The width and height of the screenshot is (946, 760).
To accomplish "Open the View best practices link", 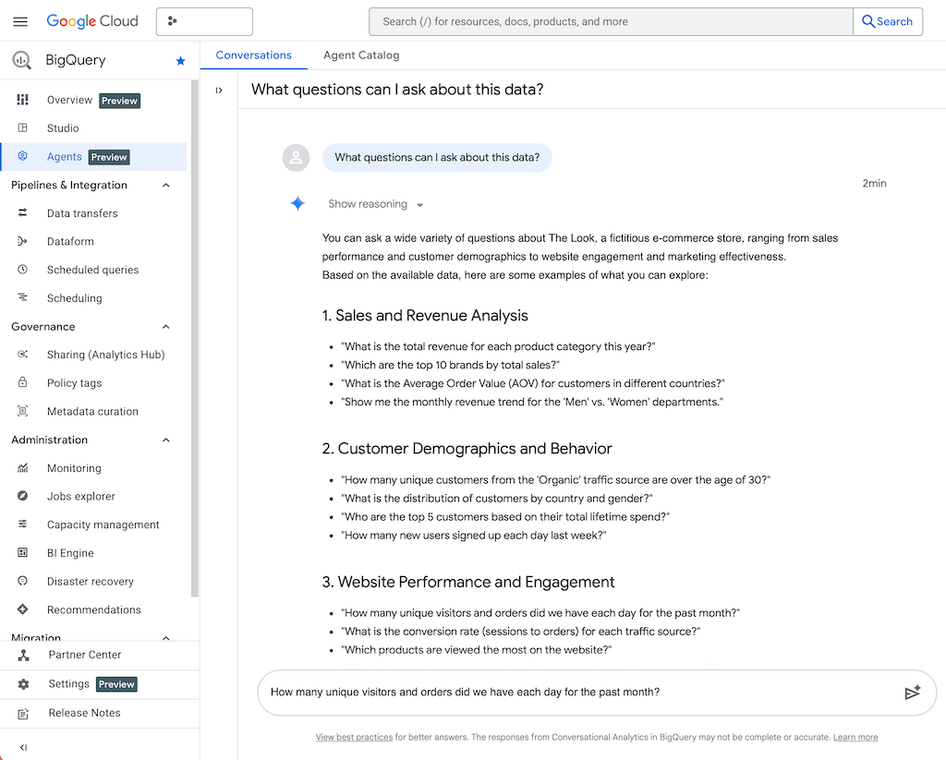I will pos(354,737).
